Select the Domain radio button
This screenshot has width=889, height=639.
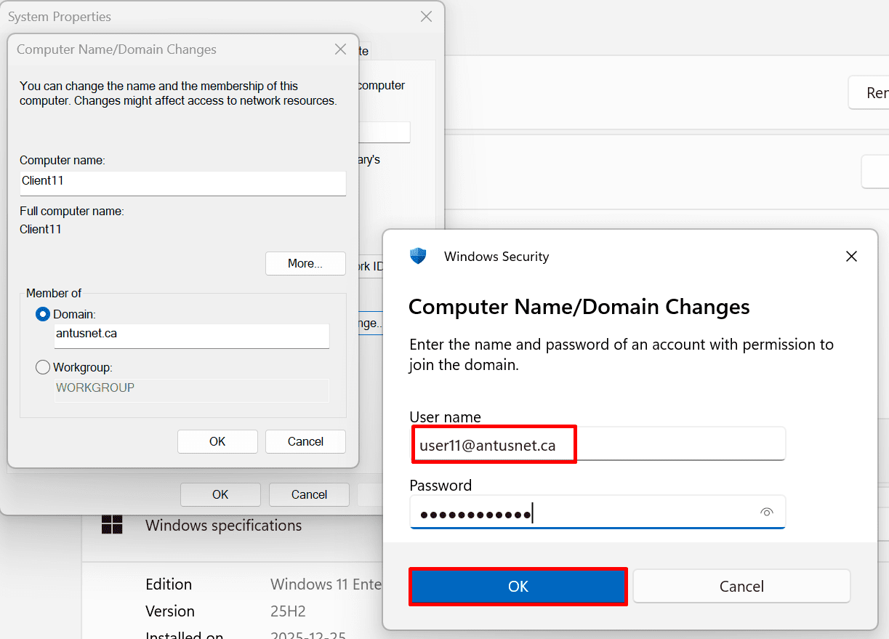tap(43, 315)
